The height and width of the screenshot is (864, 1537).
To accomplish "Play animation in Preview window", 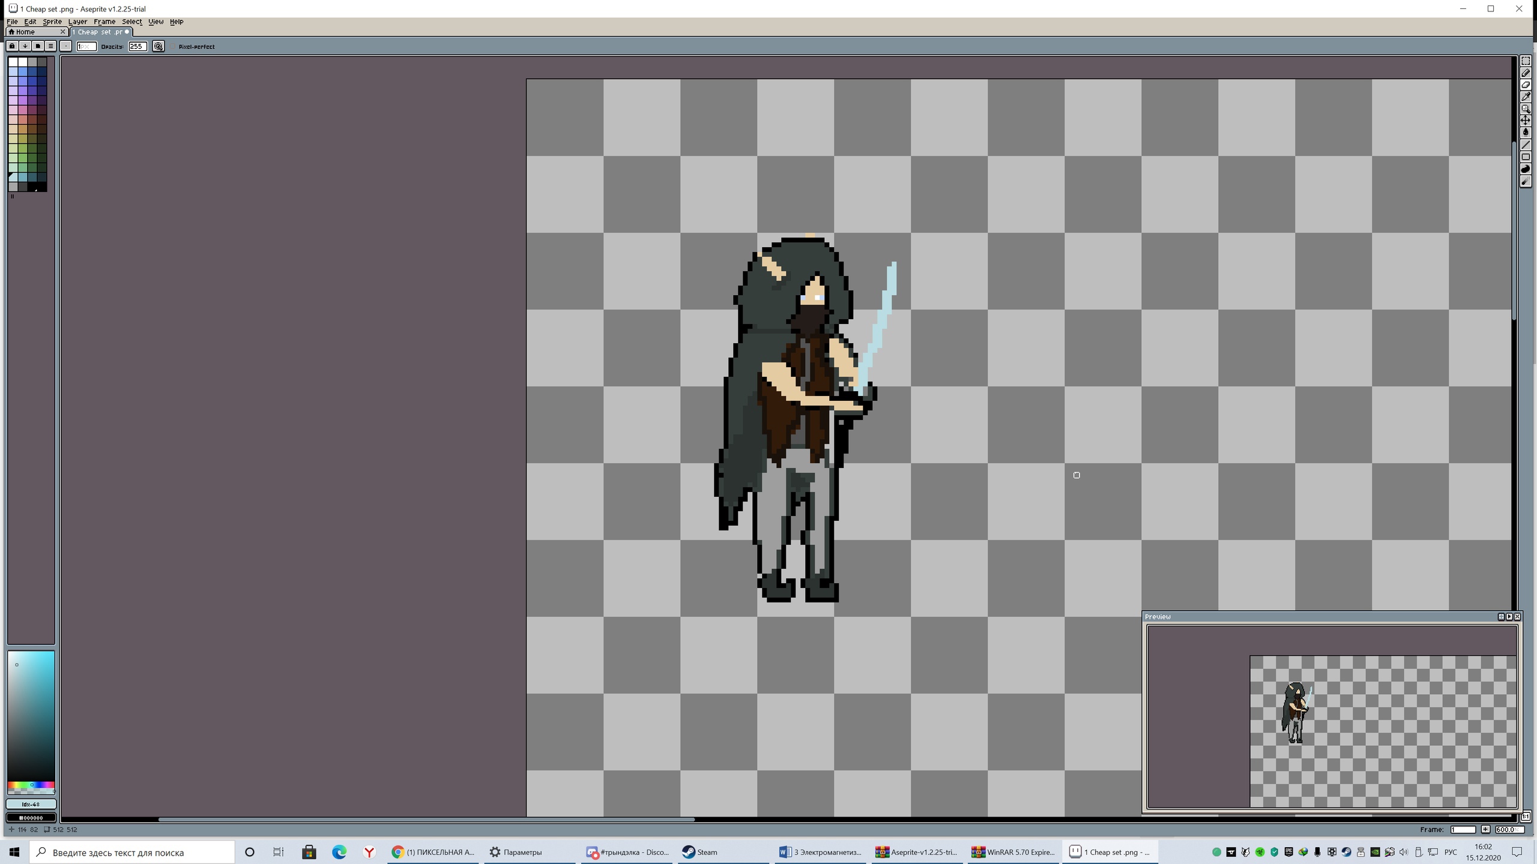I will pos(1509,617).
